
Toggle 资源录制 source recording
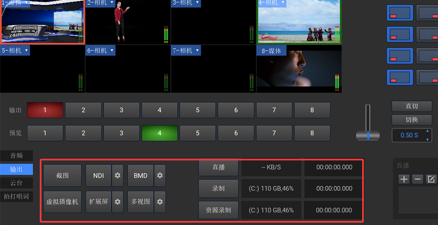click(218, 210)
